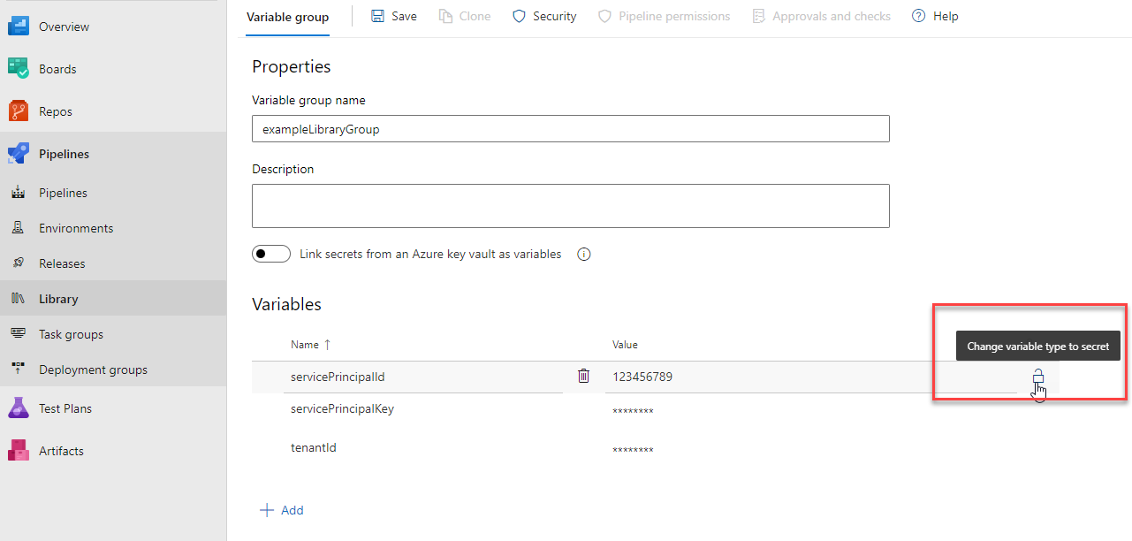Click Add to create a new variable
The width and height of the screenshot is (1132, 541).
click(x=282, y=510)
